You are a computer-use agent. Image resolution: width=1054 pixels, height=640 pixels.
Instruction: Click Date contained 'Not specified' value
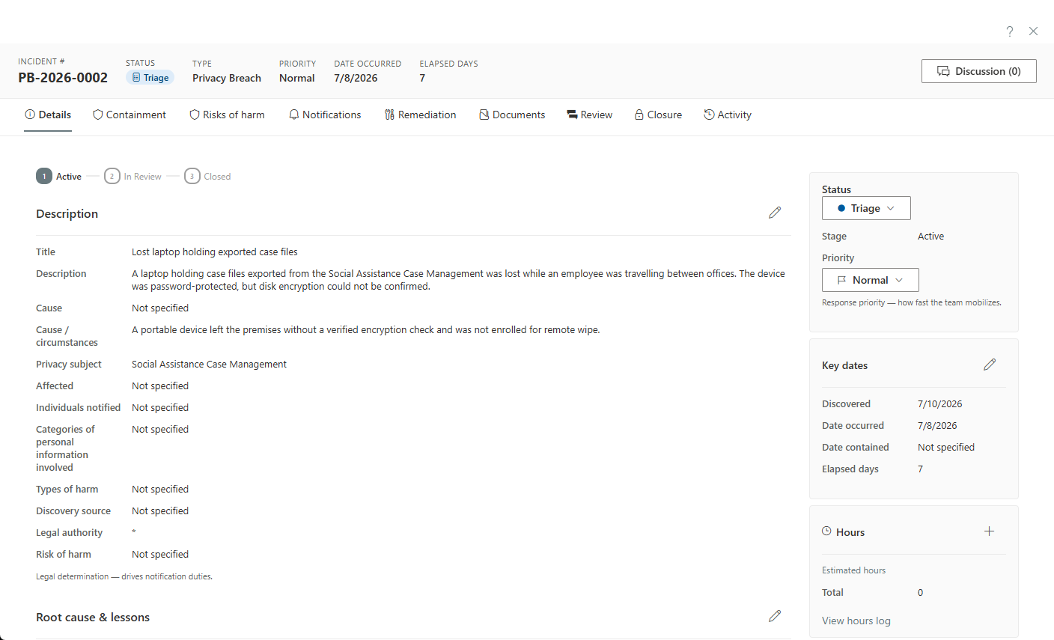pyautogui.click(x=946, y=447)
